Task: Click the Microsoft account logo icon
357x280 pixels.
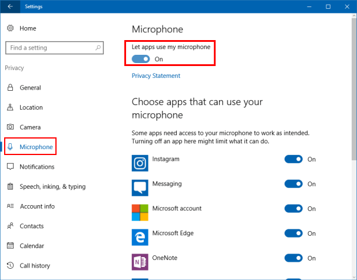Action: tap(140, 213)
